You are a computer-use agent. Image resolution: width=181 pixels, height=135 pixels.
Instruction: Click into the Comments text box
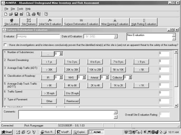click(66, 114)
